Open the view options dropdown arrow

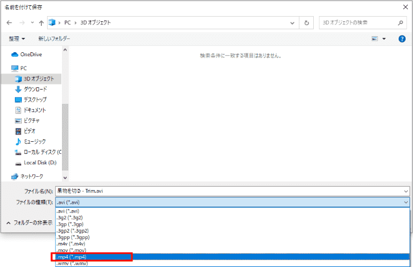coord(384,38)
